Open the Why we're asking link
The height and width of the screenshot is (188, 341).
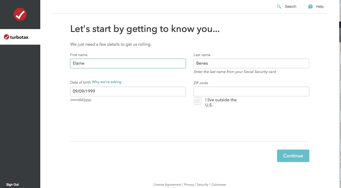click(107, 82)
